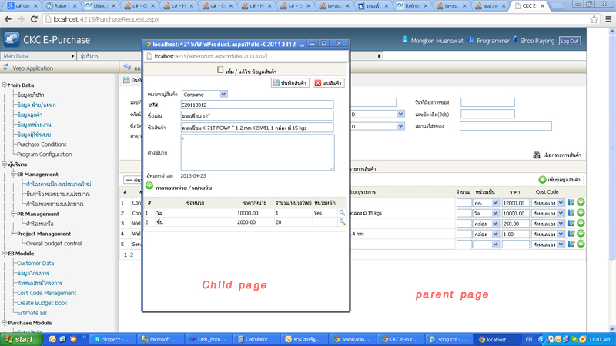Click the Job reference input field
This screenshot has width=616, height=346.
[487, 114]
